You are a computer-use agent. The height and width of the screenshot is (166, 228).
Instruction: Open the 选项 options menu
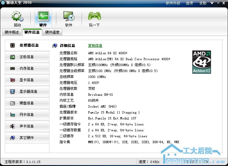pyautogui.click(x=189, y=3)
